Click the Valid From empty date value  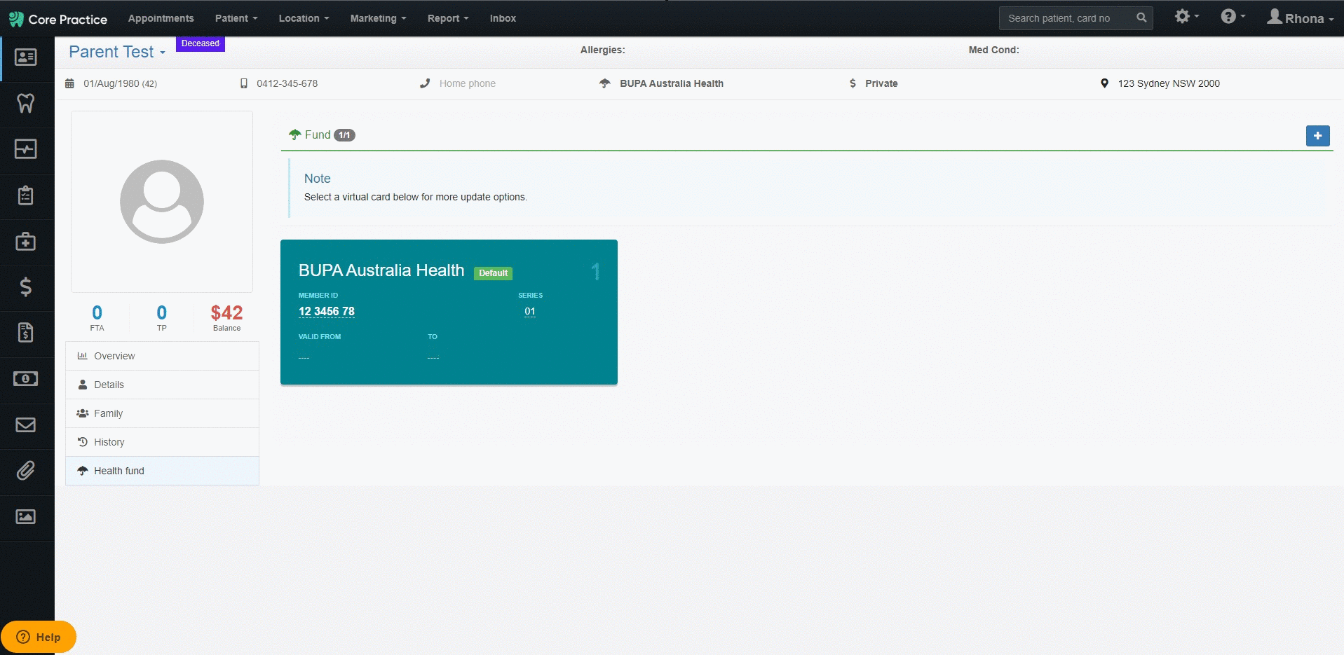pos(304,358)
